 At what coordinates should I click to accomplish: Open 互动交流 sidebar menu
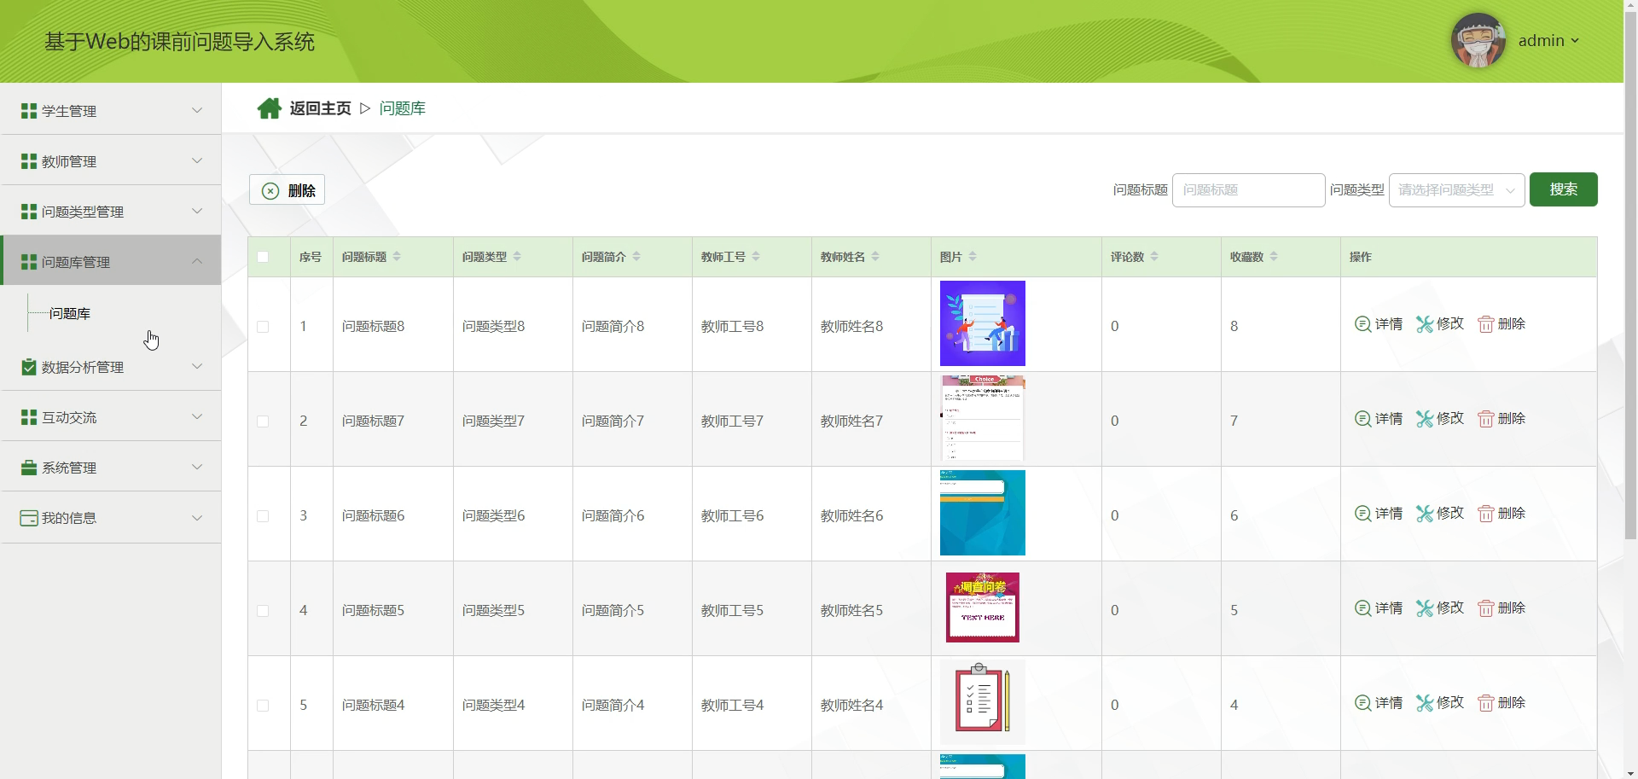tap(111, 416)
